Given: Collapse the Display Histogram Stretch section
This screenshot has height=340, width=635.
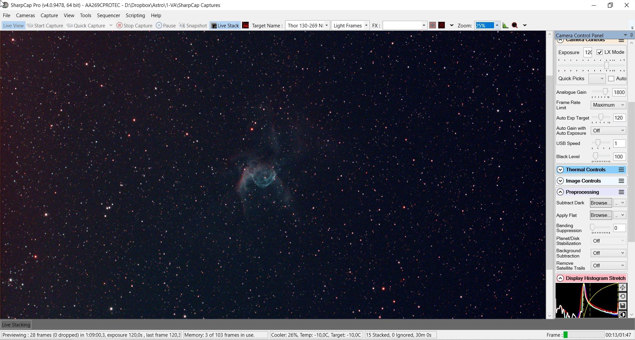Looking at the screenshot, I should (x=560, y=278).
